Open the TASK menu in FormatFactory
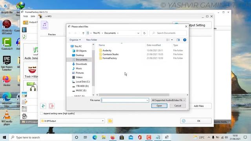Screen dimensions: 251x141 coord(25,16)
